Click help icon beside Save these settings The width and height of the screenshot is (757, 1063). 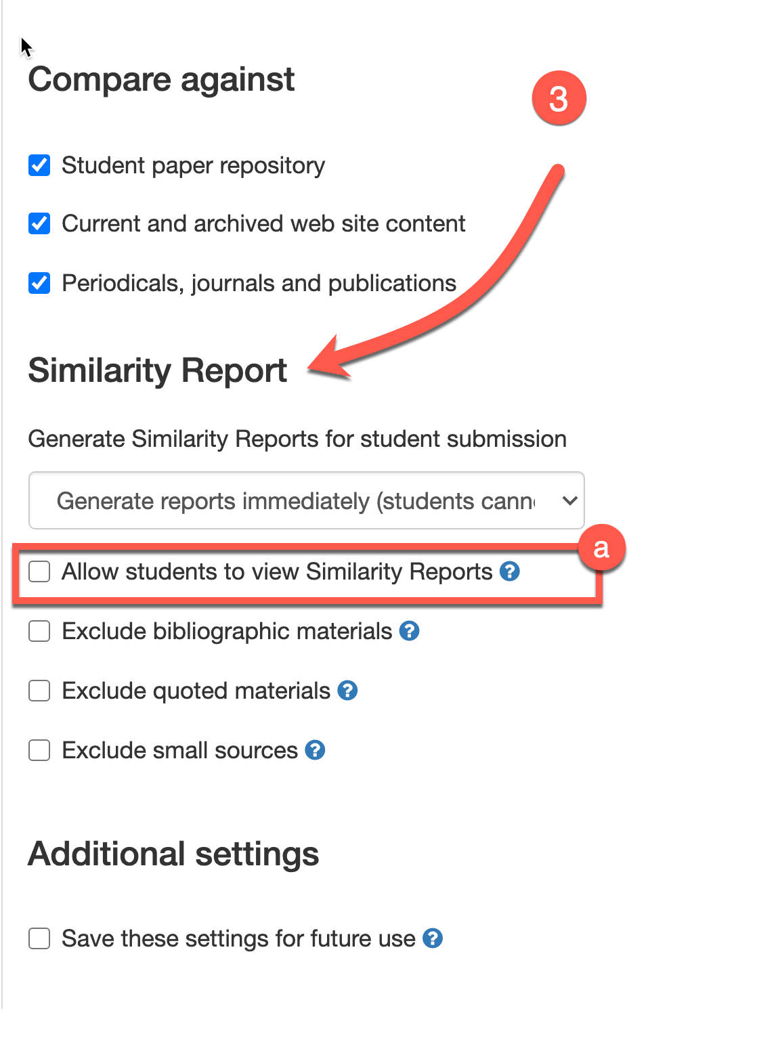click(433, 939)
